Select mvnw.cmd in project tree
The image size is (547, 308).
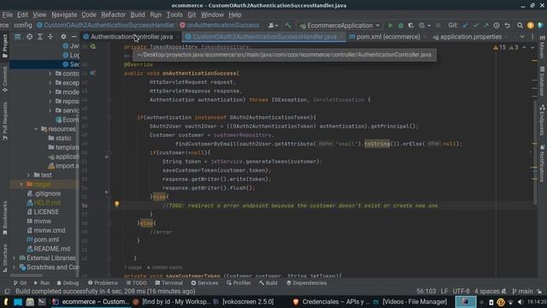pyautogui.click(x=46, y=230)
